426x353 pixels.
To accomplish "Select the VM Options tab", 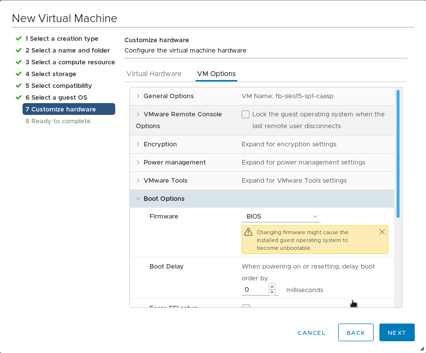I will tap(216, 74).
